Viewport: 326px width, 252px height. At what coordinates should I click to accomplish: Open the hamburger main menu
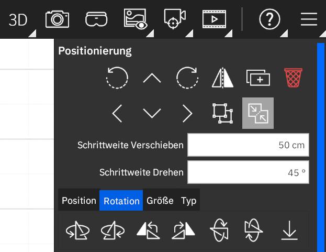click(309, 19)
